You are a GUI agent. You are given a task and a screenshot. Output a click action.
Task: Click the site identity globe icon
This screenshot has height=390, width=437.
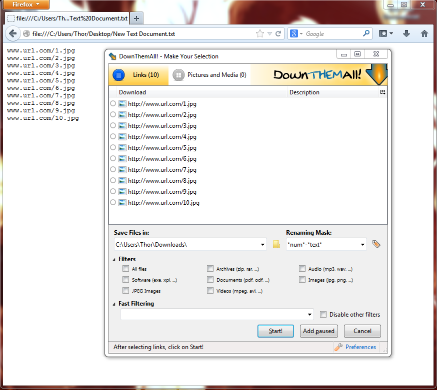click(x=26, y=33)
